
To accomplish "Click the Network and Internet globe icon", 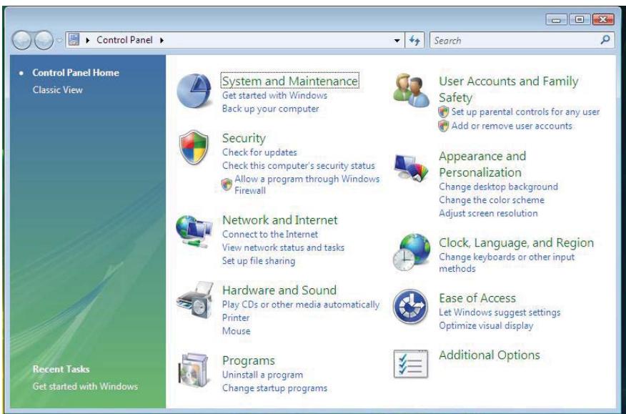I will tap(194, 231).
